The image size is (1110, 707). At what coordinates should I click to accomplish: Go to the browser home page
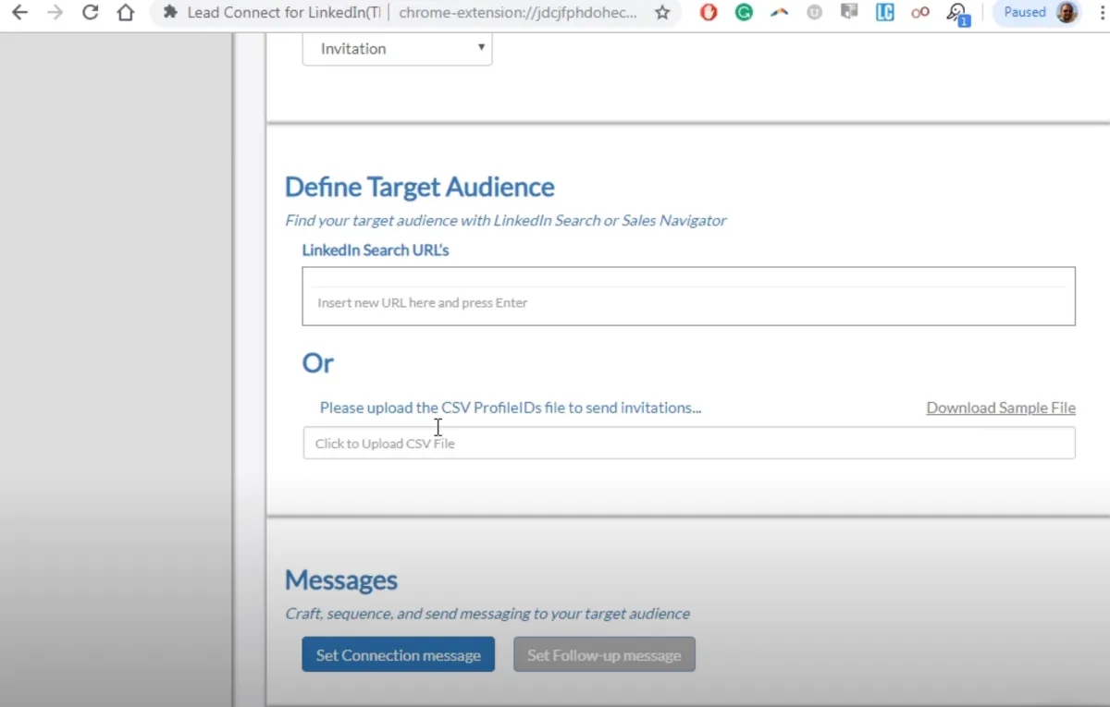point(126,13)
